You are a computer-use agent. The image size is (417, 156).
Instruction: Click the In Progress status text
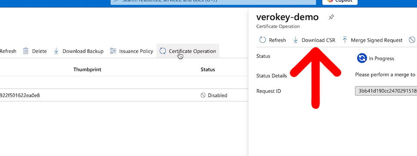click(381, 58)
